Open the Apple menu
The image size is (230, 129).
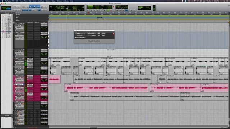[2, 1]
